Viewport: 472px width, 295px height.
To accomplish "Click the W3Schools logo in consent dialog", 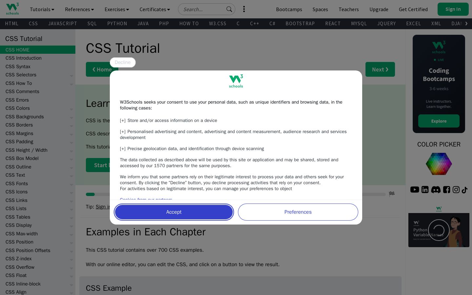I will [236, 81].
